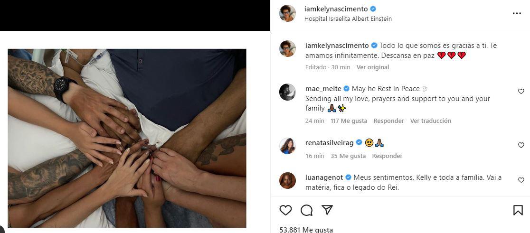
Task: Like renatasilveirag's comment
Action: [x=521, y=145]
